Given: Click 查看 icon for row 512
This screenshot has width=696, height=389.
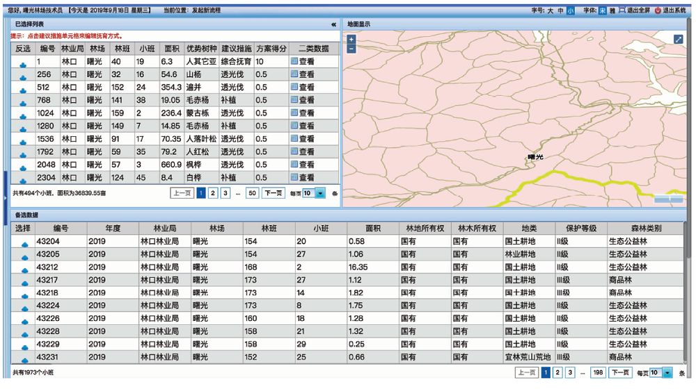Looking at the screenshot, I should click(x=295, y=88).
